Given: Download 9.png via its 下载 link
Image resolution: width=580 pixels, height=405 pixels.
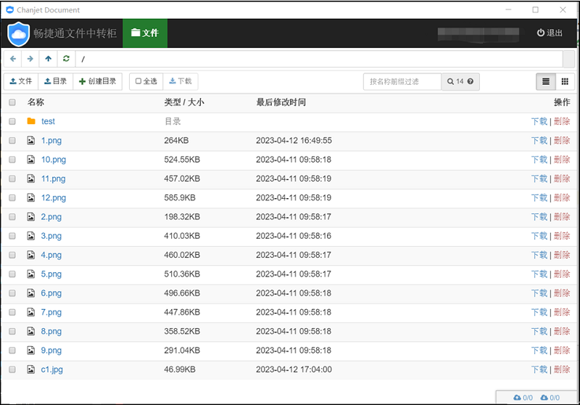Looking at the screenshot, I should pyautogui.click(x=539, y=351).
